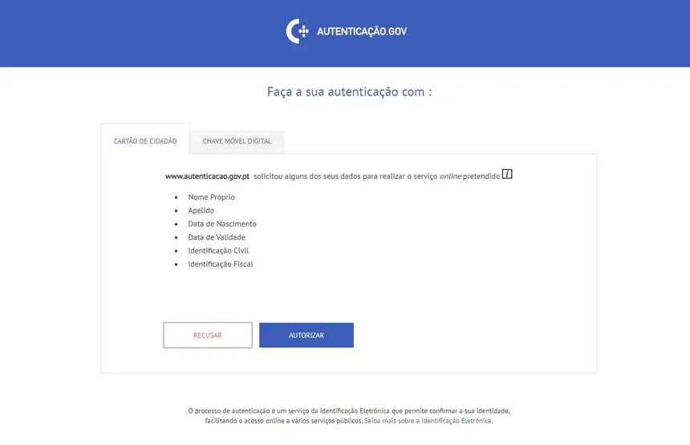Image resolution: width=690 pixels, height=445 pixels.
Task: Click the bullet beside Identificação Fiscal
Action: coord(177,265)
